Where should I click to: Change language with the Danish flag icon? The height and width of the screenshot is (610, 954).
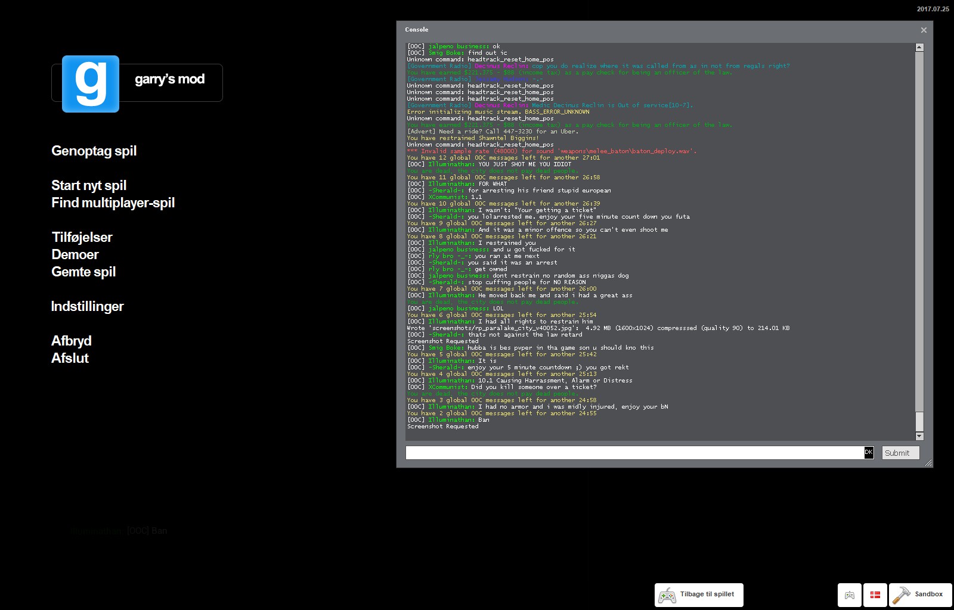(875, 595)
